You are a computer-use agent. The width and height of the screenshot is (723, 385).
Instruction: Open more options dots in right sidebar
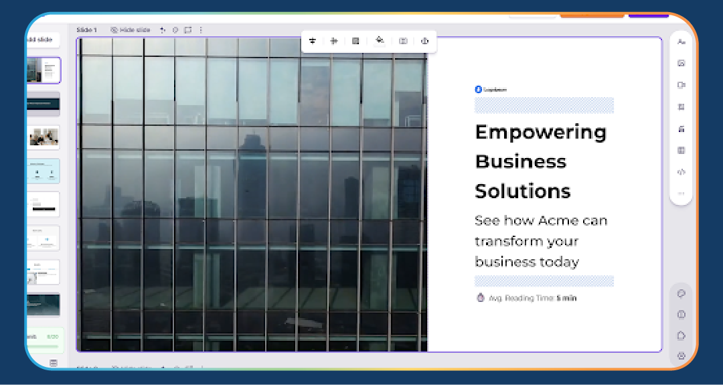tap(681, 194)
